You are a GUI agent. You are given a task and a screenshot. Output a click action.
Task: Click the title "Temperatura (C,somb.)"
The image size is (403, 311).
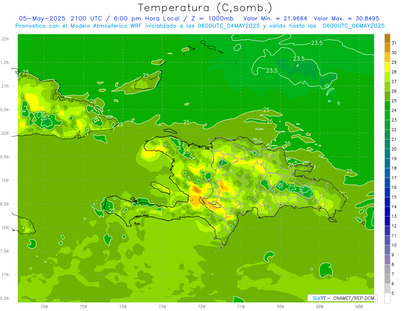click(x=205, y=8)
